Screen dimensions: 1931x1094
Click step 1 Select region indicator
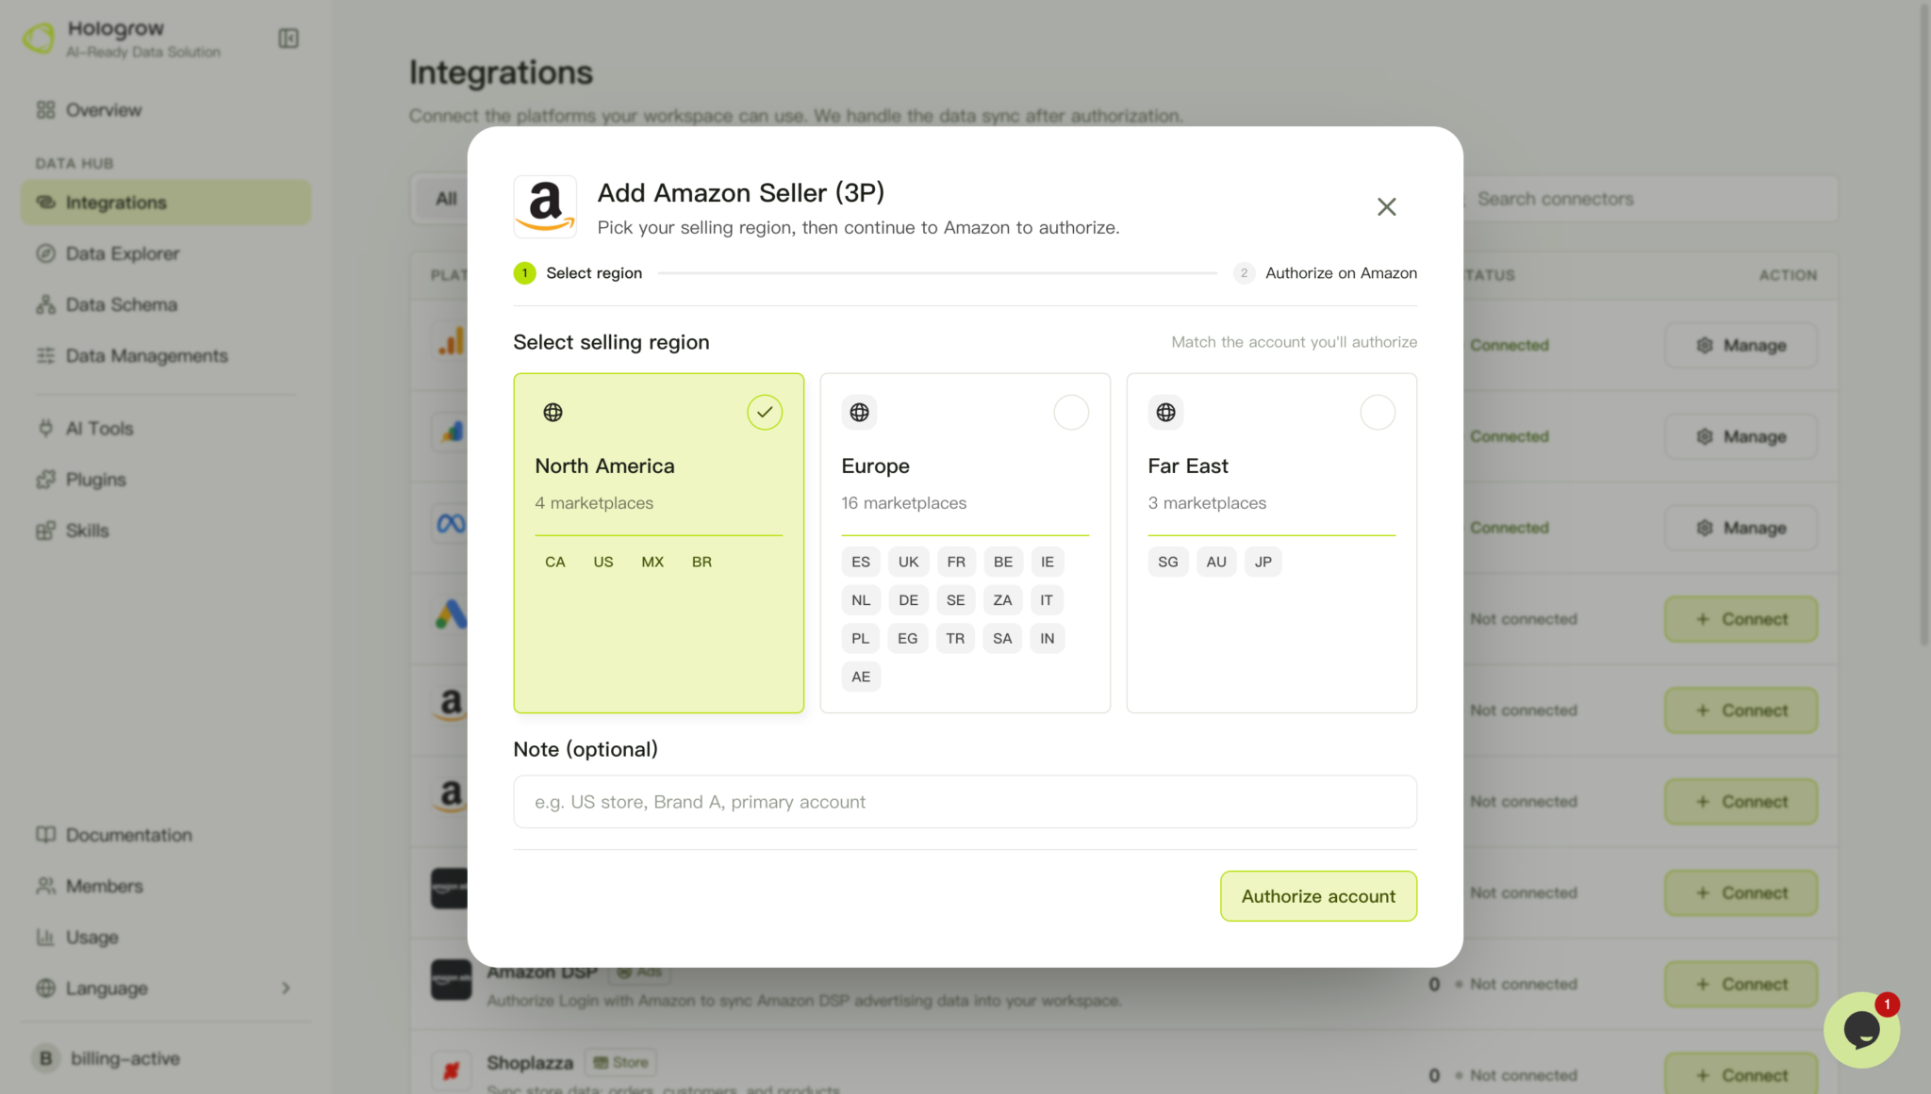click(577, 273)
